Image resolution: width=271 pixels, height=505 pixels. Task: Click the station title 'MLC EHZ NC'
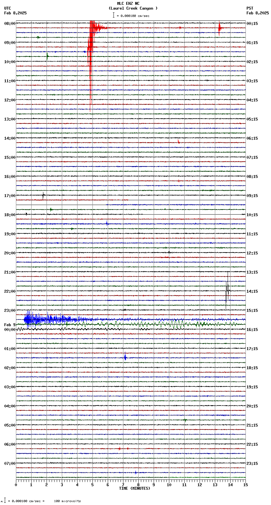(128, 4)
